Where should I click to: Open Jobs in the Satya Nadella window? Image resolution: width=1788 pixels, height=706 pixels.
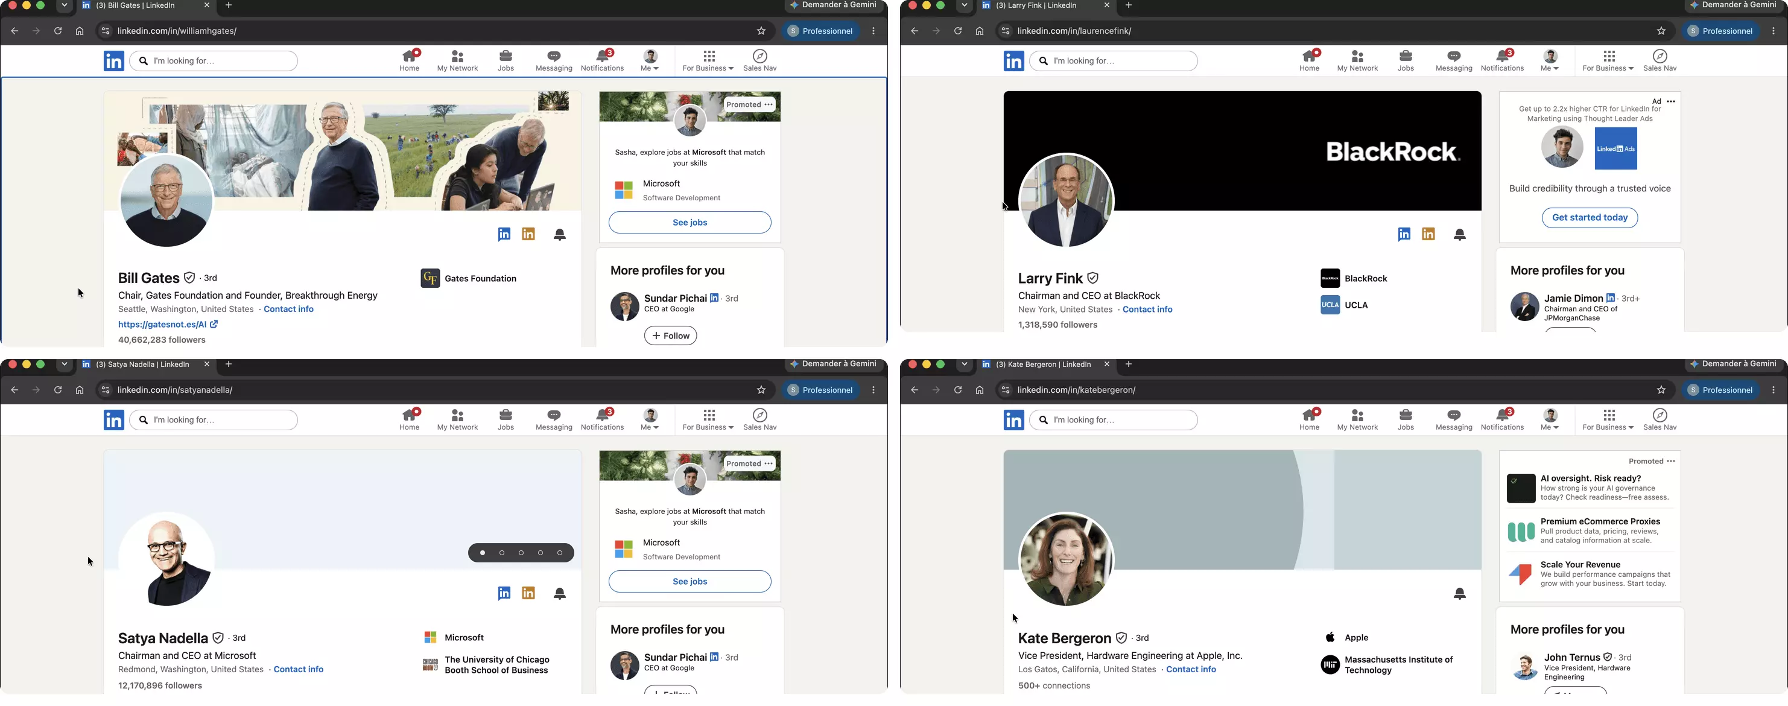pos(506,419)
